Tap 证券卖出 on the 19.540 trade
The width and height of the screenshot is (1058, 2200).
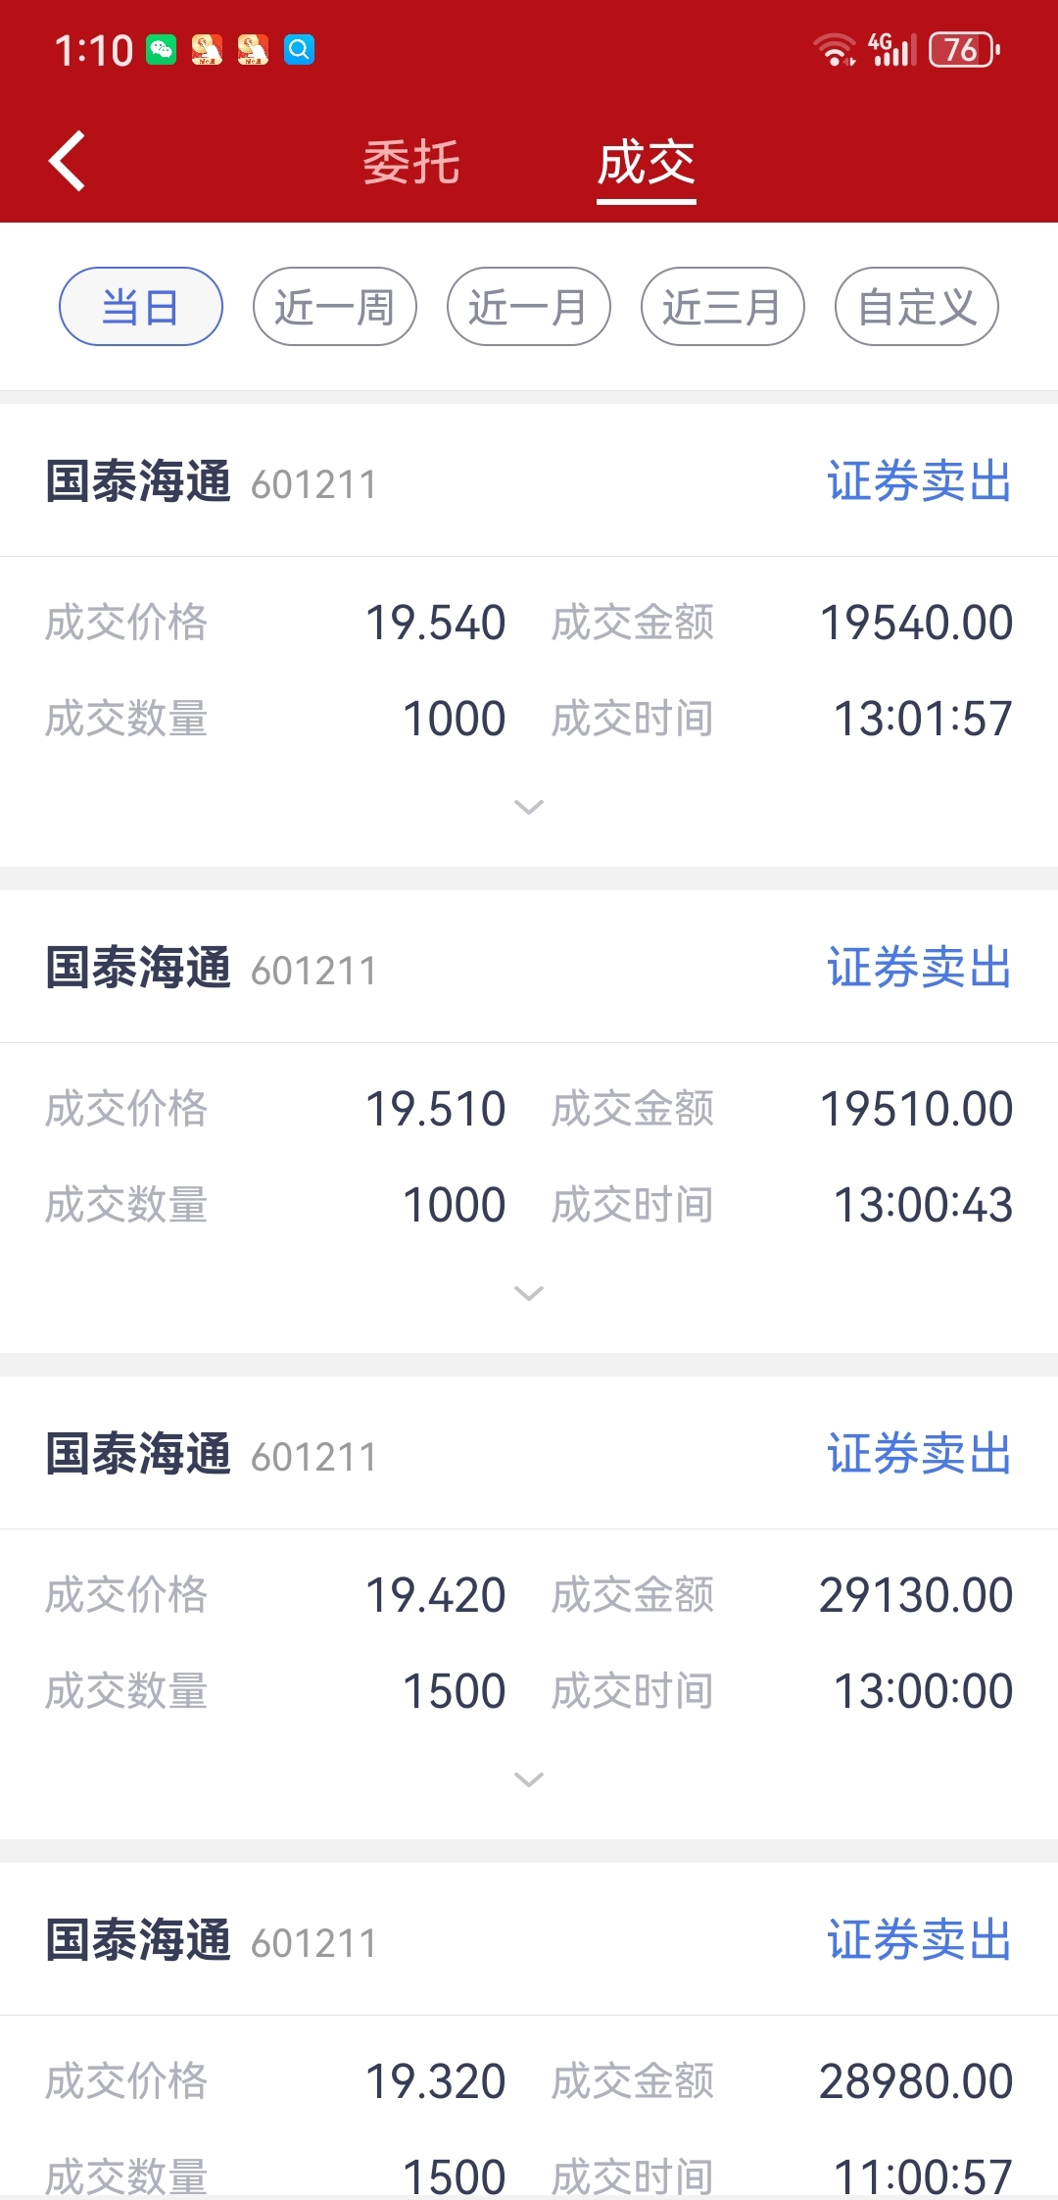coord(919,481)
